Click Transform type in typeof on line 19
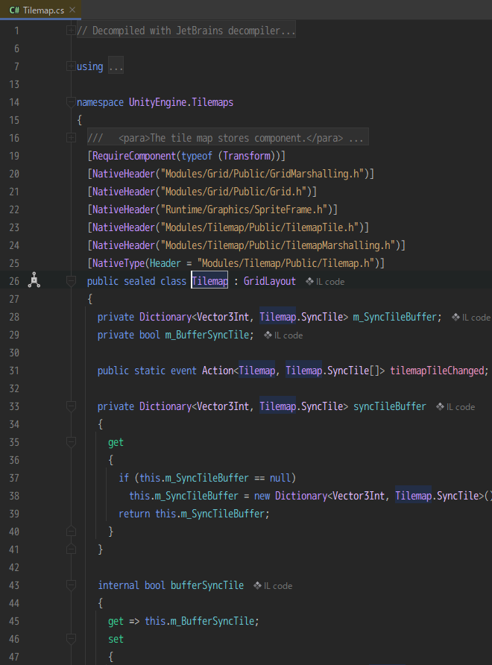Screen dimensions: 492x665 coord(247,156)
